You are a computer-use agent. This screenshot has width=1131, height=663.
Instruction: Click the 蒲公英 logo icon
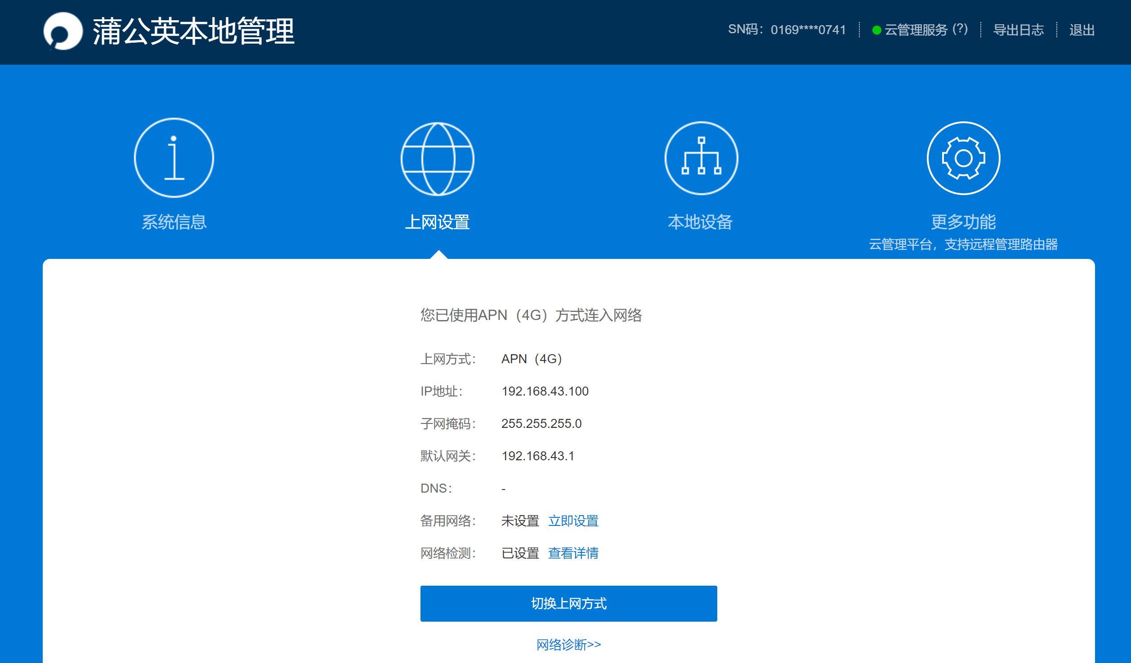point(63,31)
